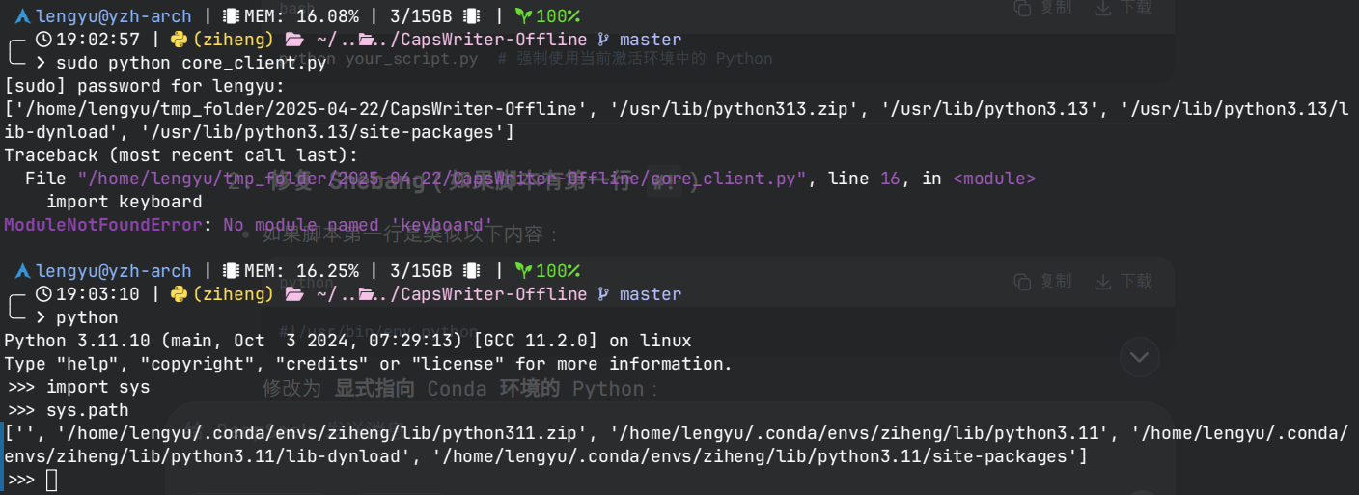
Task: Click the memory chip icon before MEM: 16.08%
Action: (231, 16)
